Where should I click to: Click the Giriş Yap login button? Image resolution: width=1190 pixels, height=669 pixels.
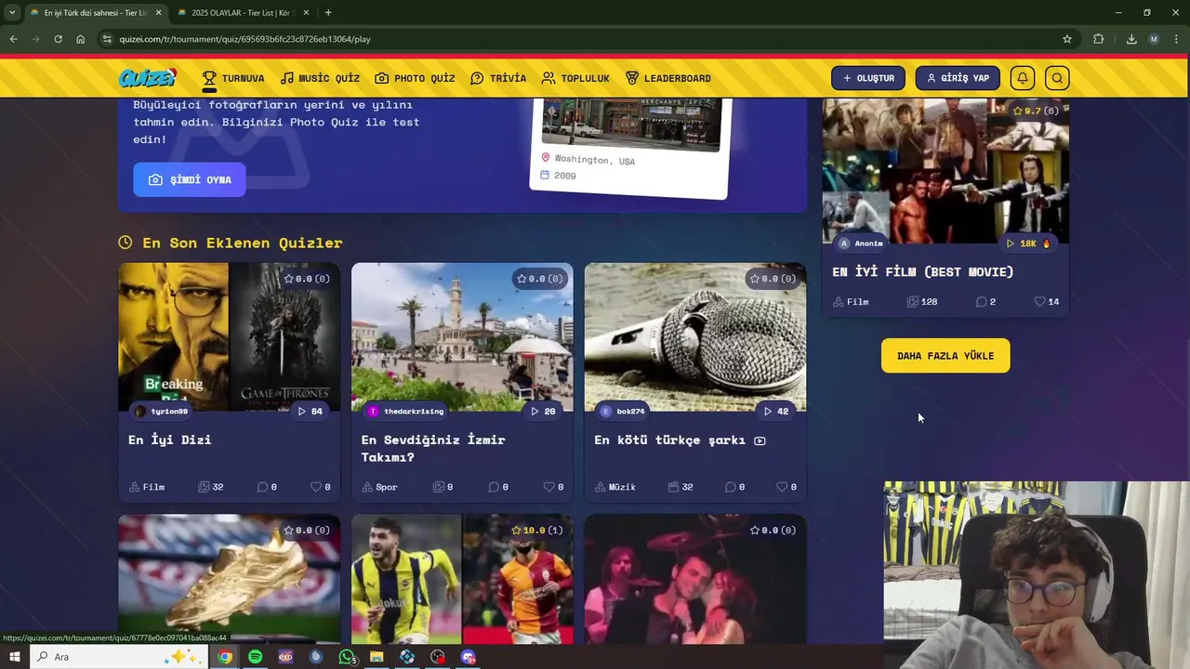(x=958, y=78)
